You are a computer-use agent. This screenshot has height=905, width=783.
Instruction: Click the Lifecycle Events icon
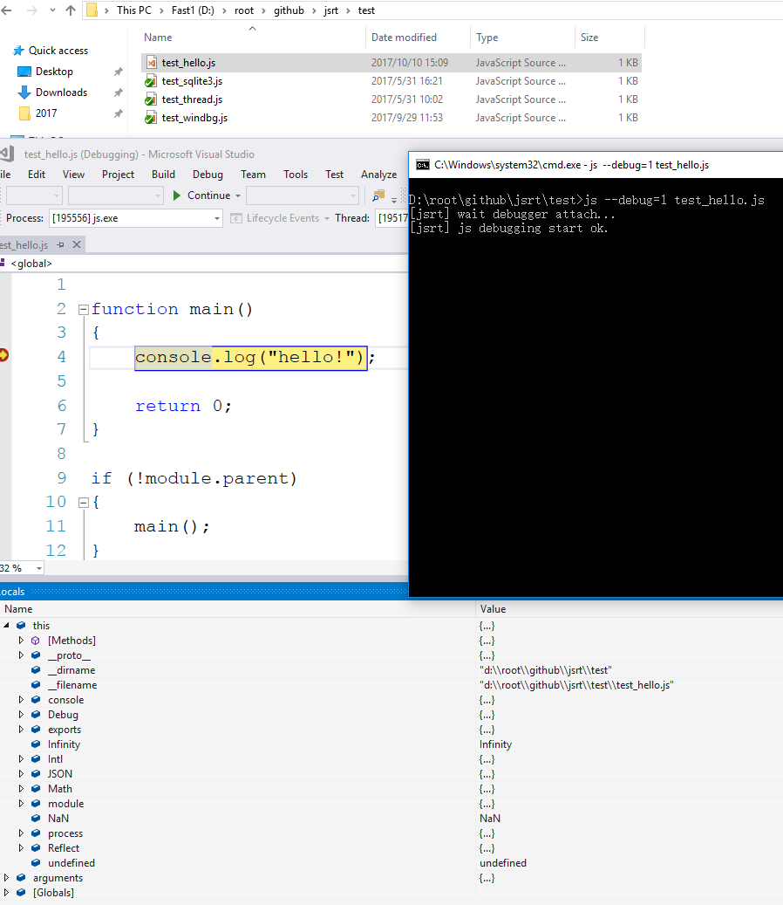point(235,218)
